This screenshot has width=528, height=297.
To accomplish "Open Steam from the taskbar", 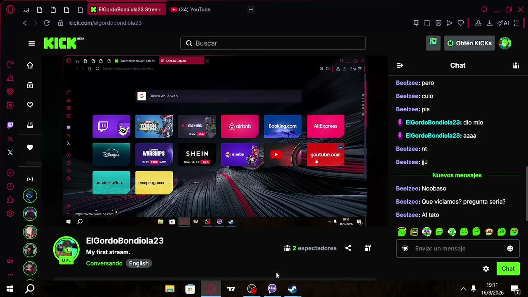I will (292, 289).
